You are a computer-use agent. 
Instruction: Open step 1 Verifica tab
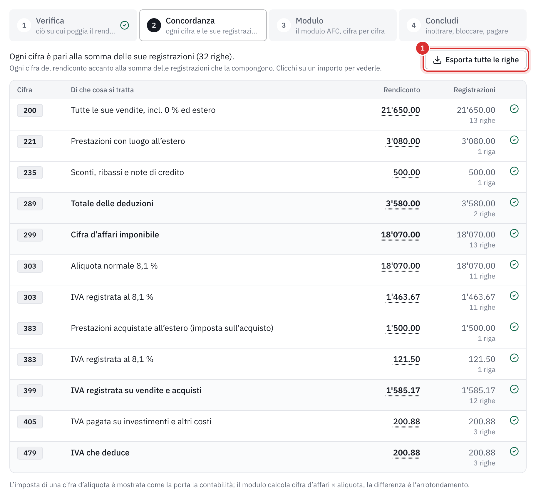tap(73, 25)
